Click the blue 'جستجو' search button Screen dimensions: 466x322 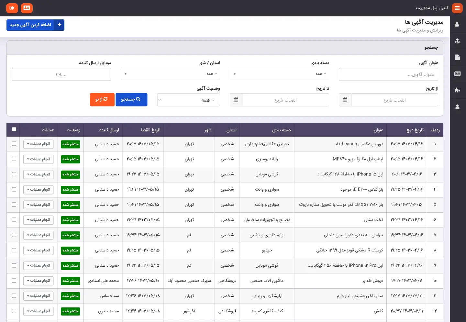(x=131, y=100)
